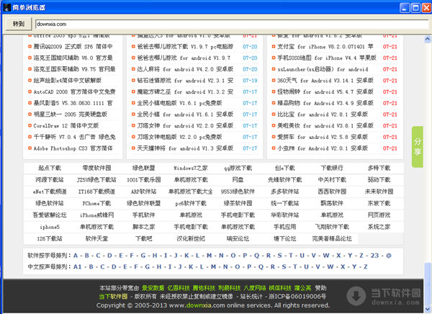Image resolution: width=432 pixels, height=314 pixels.
Task: Click icon beside 钻石迷情游戏 for android entry
Action: 132,81
